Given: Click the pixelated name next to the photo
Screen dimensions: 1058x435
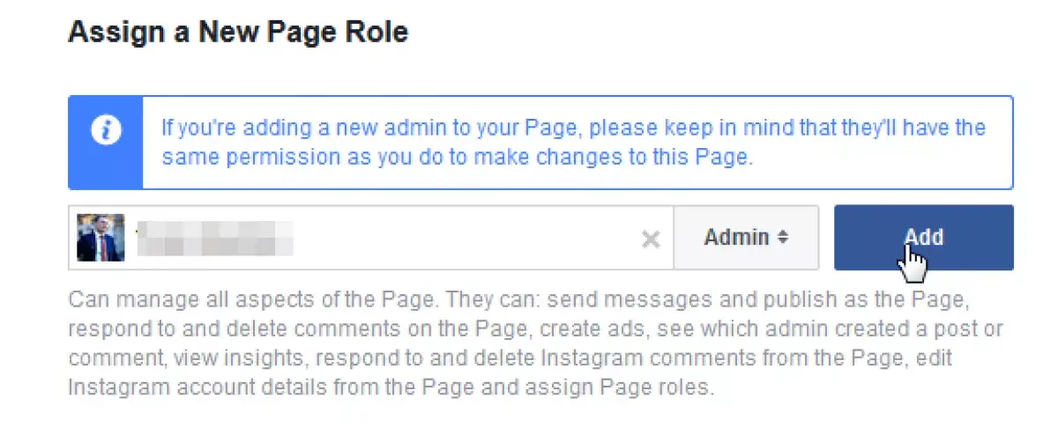Looking at the screenshot, I should click(x=214, y=239).
